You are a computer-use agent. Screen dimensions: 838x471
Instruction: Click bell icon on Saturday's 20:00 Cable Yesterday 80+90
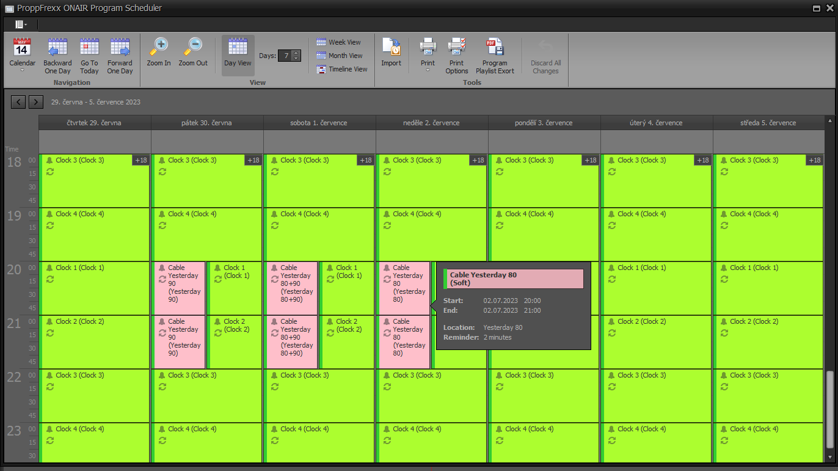(x=275, y=268)
